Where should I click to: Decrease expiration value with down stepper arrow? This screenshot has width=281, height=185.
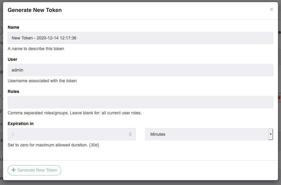[130, 135]
